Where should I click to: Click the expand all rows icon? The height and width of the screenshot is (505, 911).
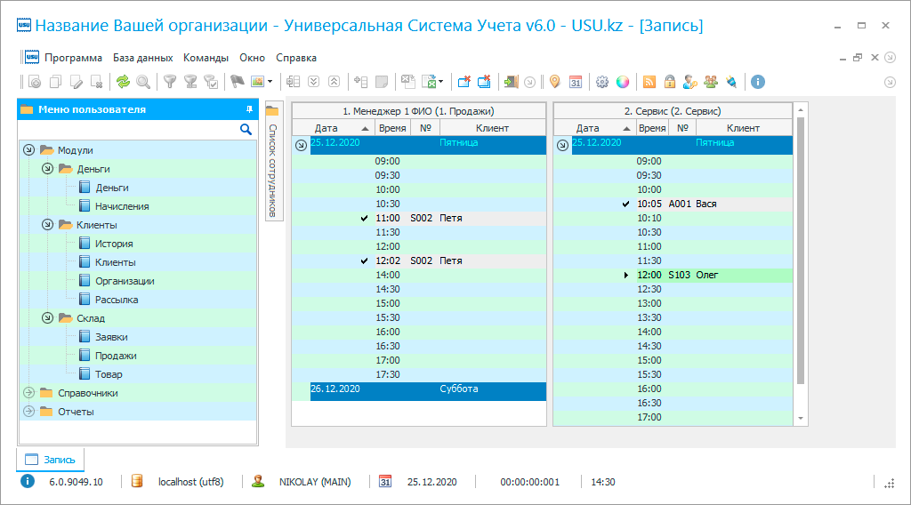click(314, 82)
